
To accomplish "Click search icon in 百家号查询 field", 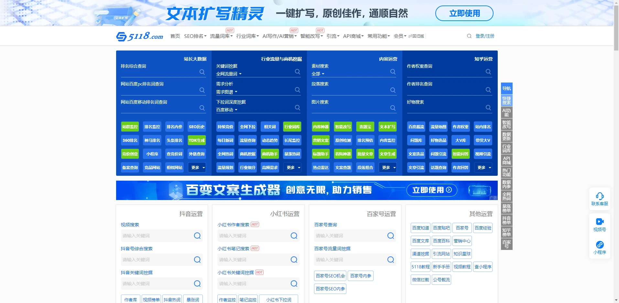I will (391, 236).
